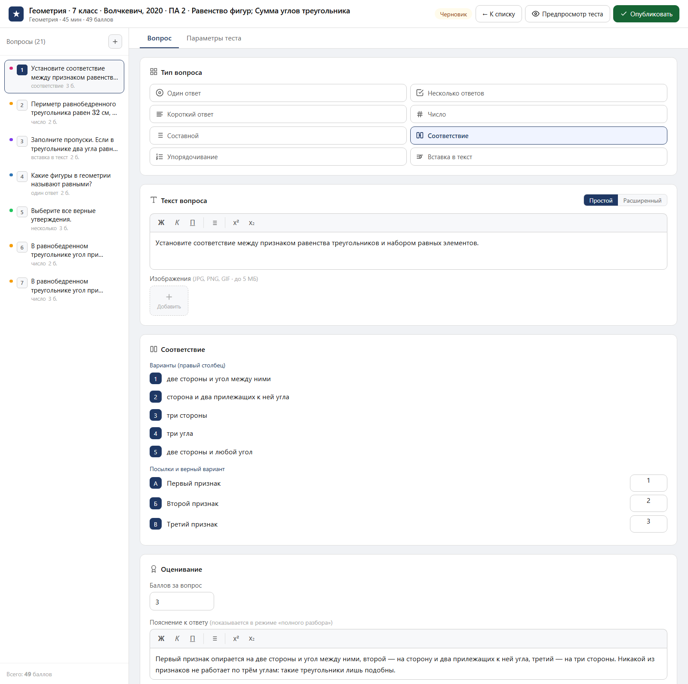Open question 5 'Выберите все верные' in sidebar
The image size is (688, 684).
click(x=64, y=219)
